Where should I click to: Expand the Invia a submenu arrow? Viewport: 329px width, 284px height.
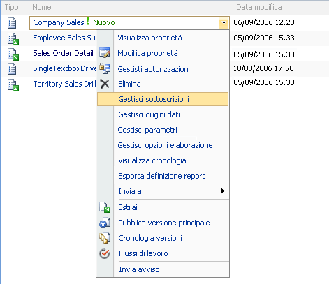click(x=223, y=191)
